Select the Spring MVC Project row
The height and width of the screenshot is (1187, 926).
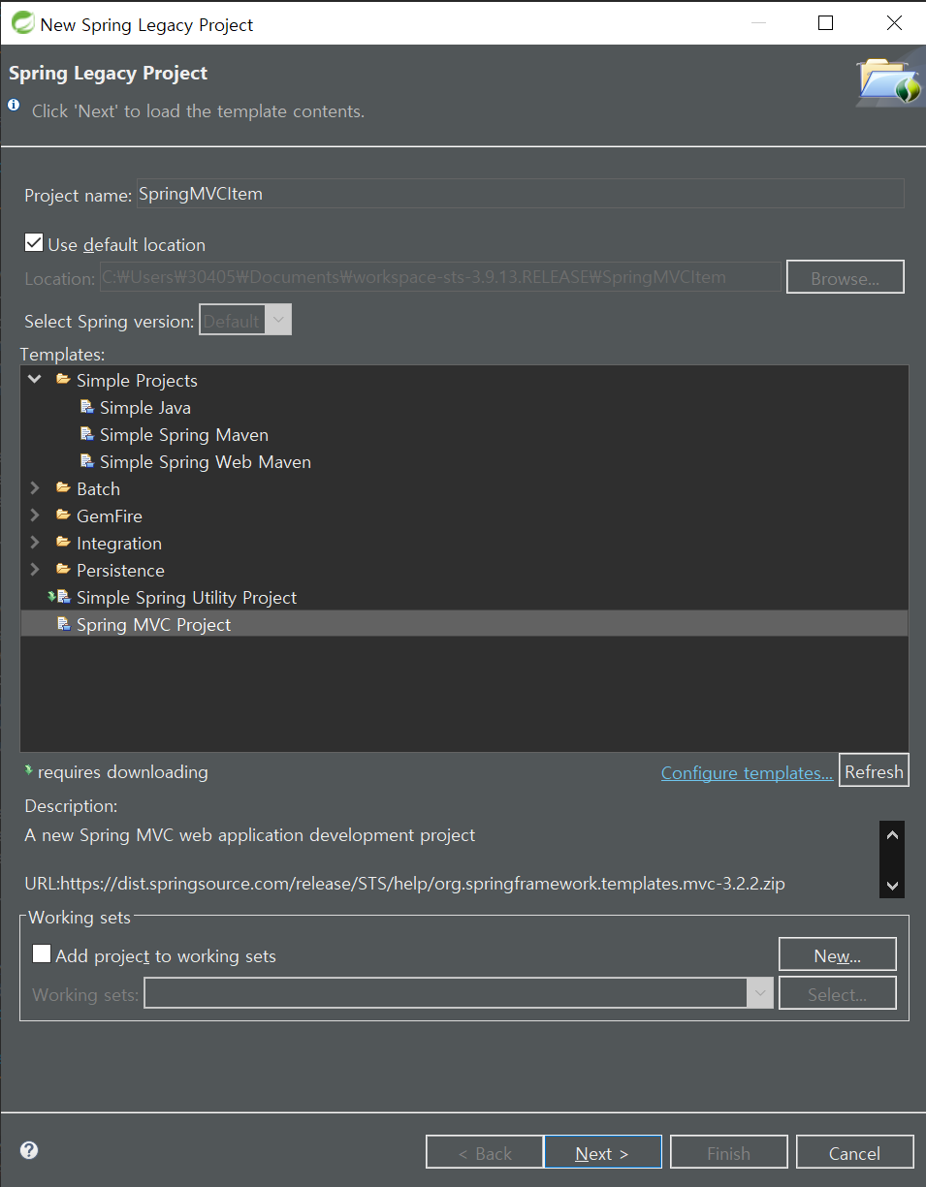[464, 624]
